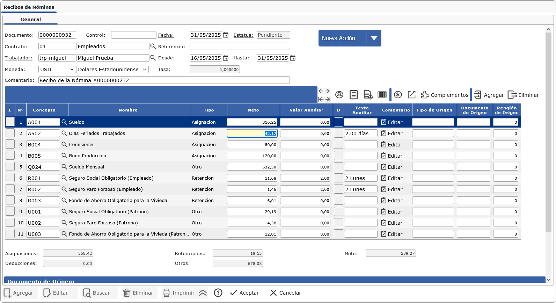Open the USD currency code dropdown
This screenshot has width=556, height=303.
[x=57, y=70]
